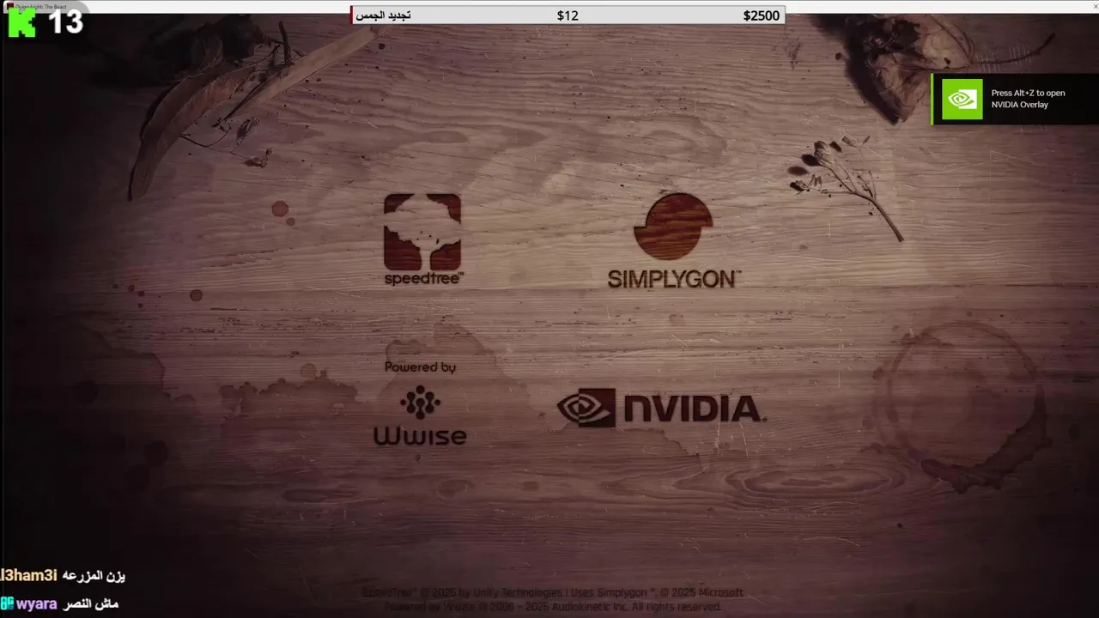This screenshot has height=618, width=1099.
Task: Click the Simplygon logo
Action: tap(673, 240)
